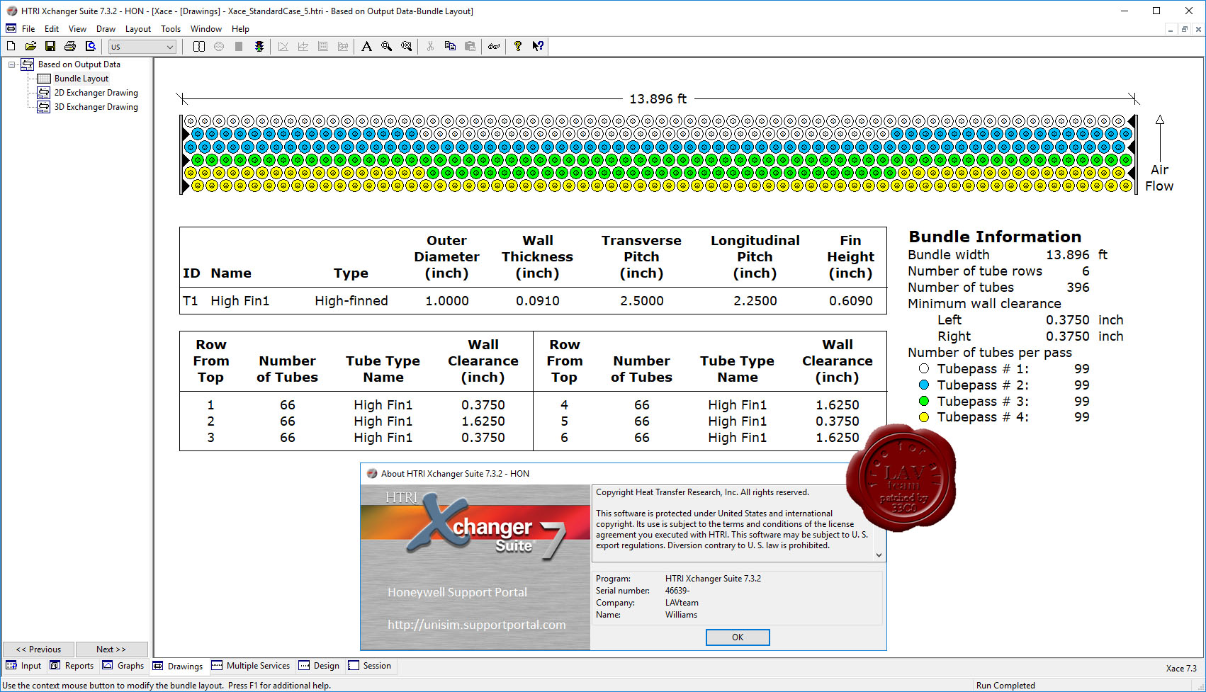Open the Layout menu
Screen dimensions: 1206x692
[138, 29]
